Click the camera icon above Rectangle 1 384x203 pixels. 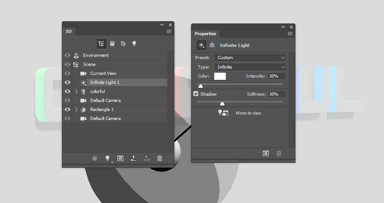(83, 101)
